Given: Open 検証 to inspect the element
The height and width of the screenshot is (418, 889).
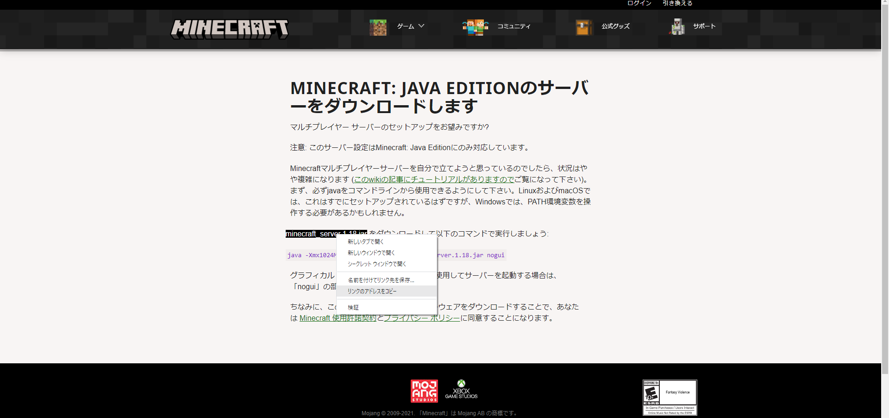Looking at the screenshot, I should pyautogui.click(x=353, y=307).
